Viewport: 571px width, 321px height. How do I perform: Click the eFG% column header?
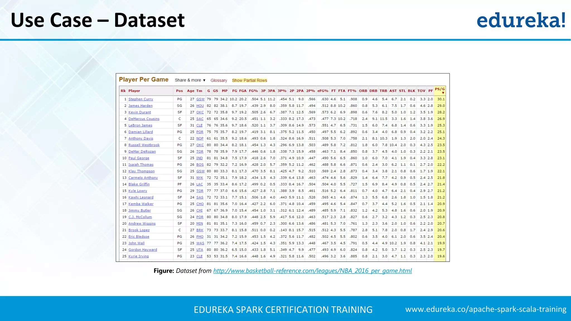[323, 91]
